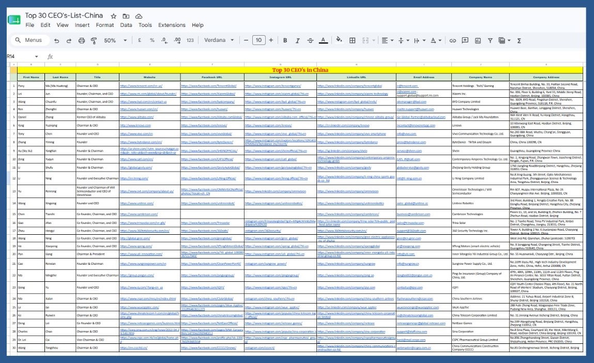594x363 pixels.
Task: Search the Menus box
Action: (31, 40)
